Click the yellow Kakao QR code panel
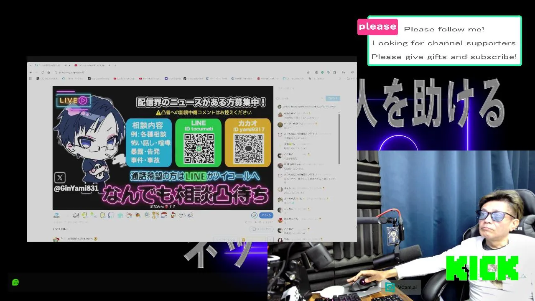This screenshot has width=535, height=301. [x=248, y=143]
